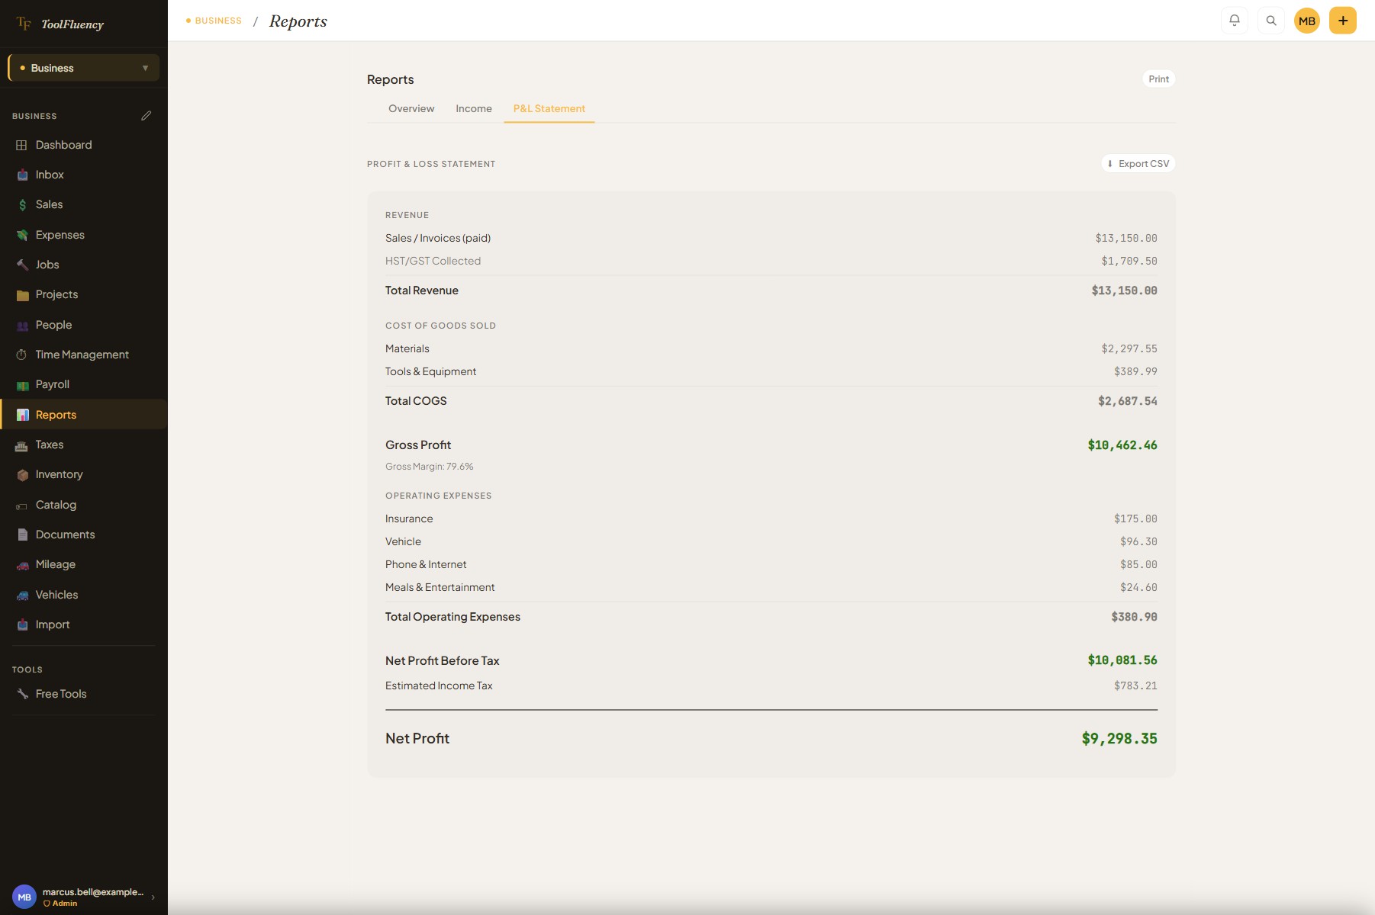Image resolution: width=1375 pixels, height=915 pixels.
Task: Switch to the Overview tab
Action: tap(411, 108)
